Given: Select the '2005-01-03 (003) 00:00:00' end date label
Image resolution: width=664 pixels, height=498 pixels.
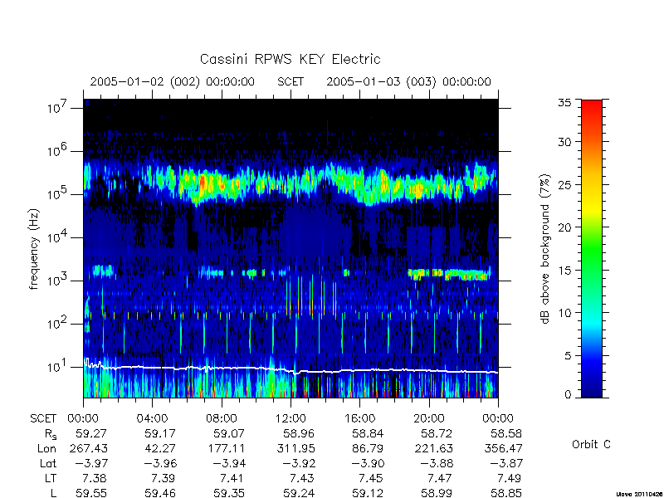Looking at the screenshot, I should (x=408, y=81).
